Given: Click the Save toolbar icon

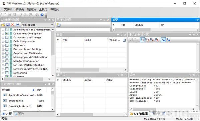Looking at the screenshot, I should point(15,15).
